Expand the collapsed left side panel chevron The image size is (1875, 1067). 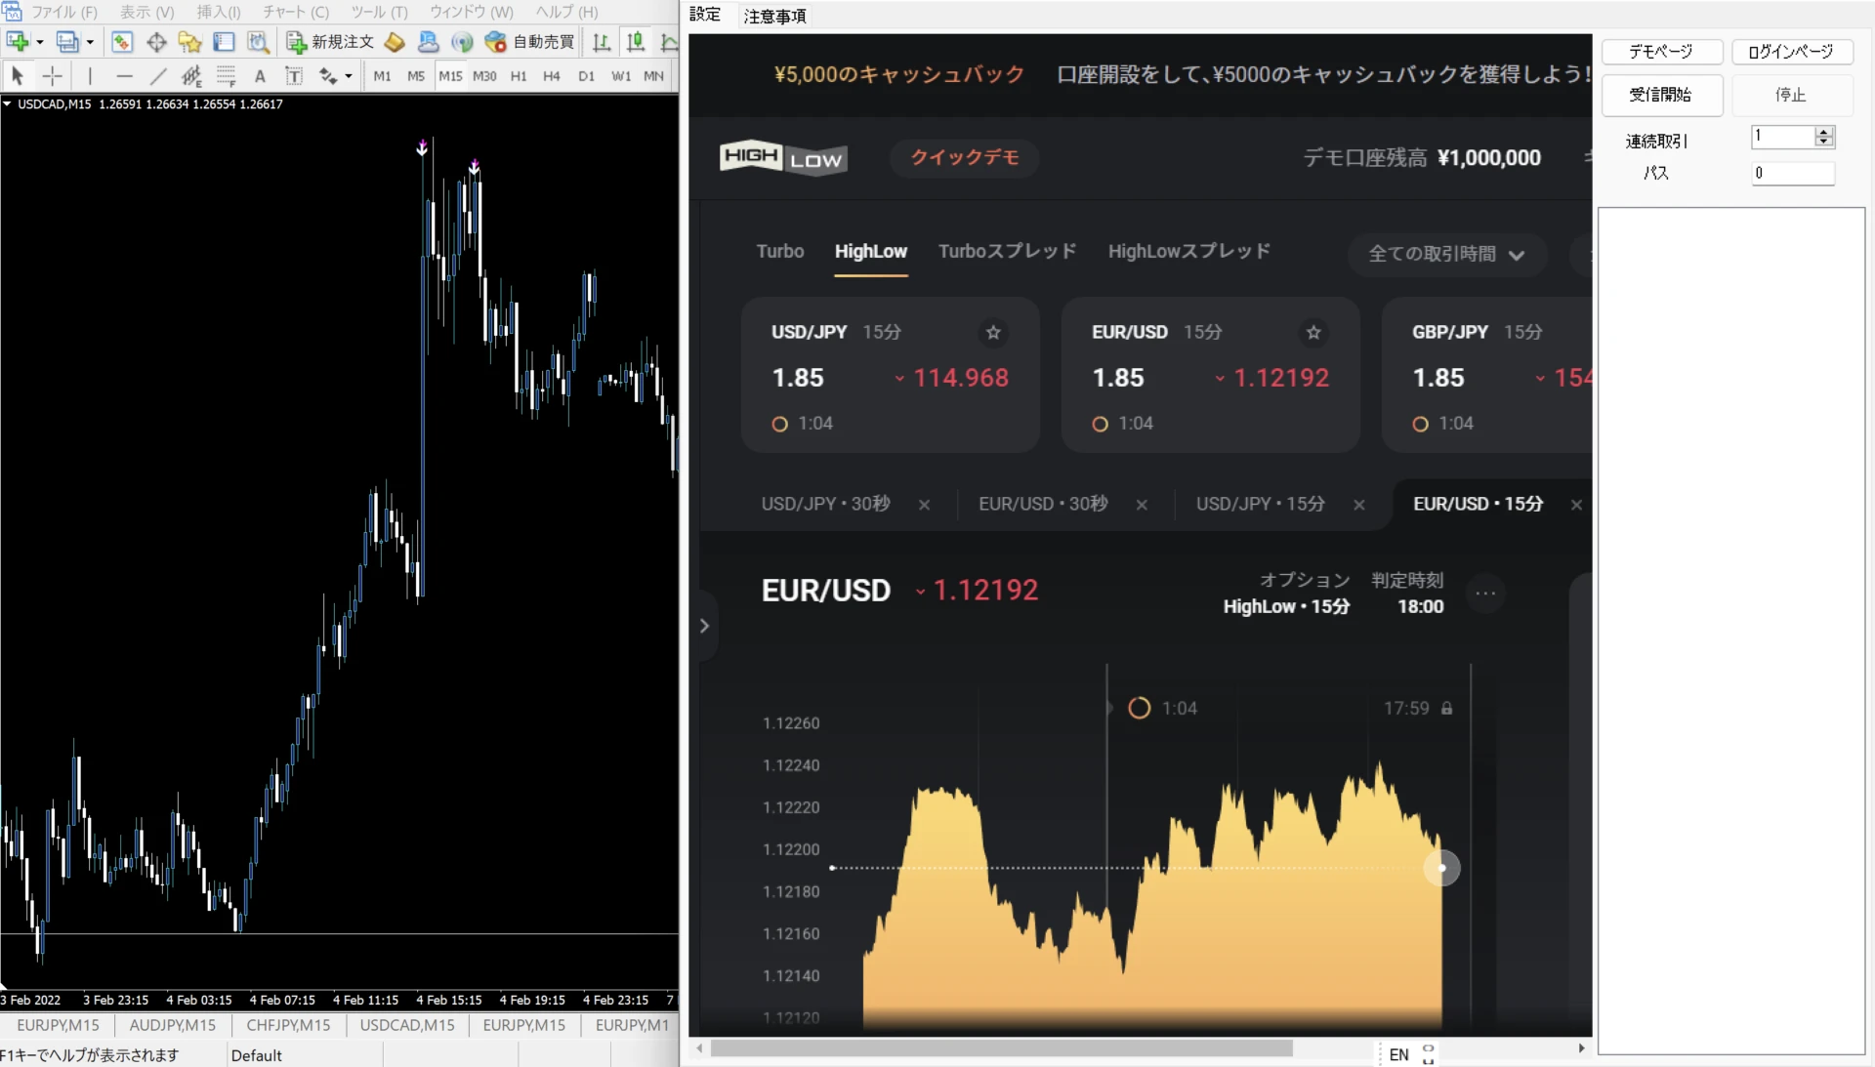coord(704,626)
